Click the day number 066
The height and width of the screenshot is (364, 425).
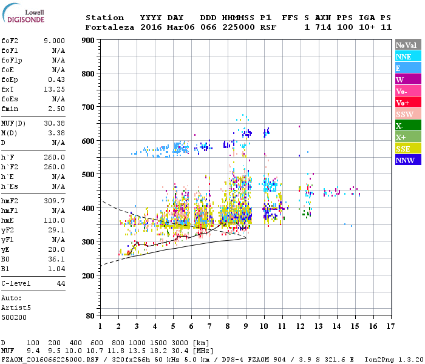[208, 27]
